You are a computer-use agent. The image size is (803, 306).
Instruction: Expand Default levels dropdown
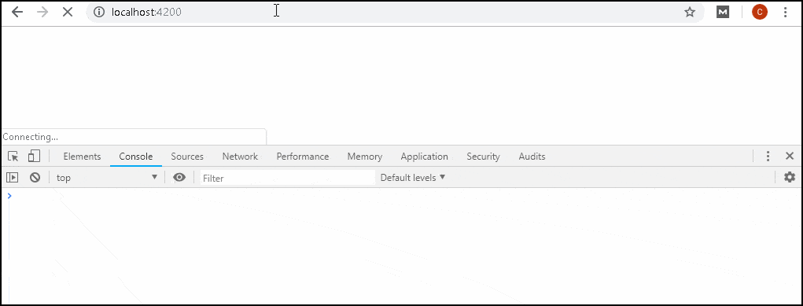tap(413, 177)
